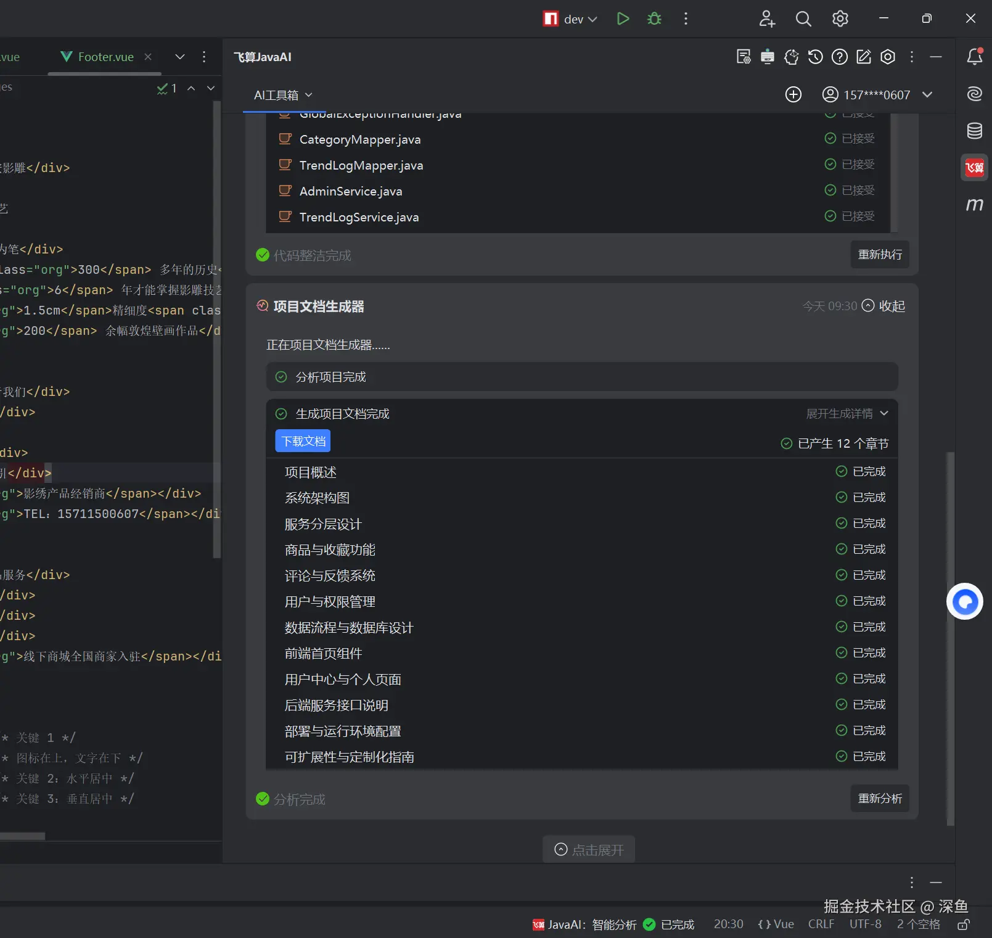Hide the 飞算JavaAI tool window

[x=936, y=57]
